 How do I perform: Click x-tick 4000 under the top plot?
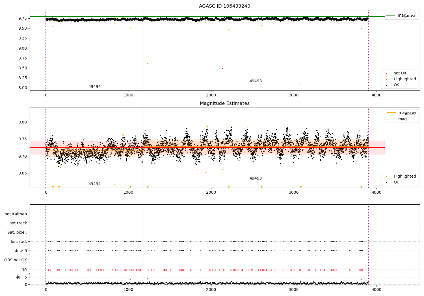point(377,95)
